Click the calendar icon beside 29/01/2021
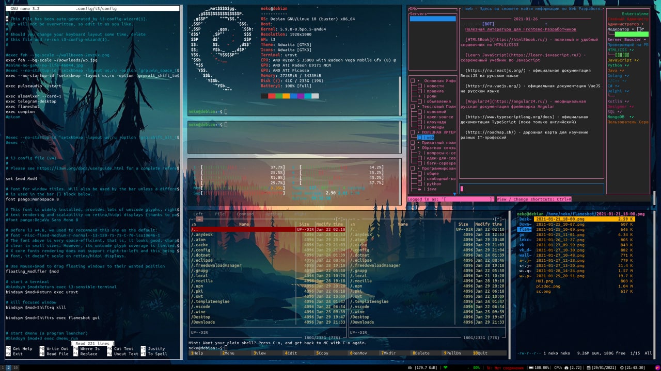 [x=588, y=367]
